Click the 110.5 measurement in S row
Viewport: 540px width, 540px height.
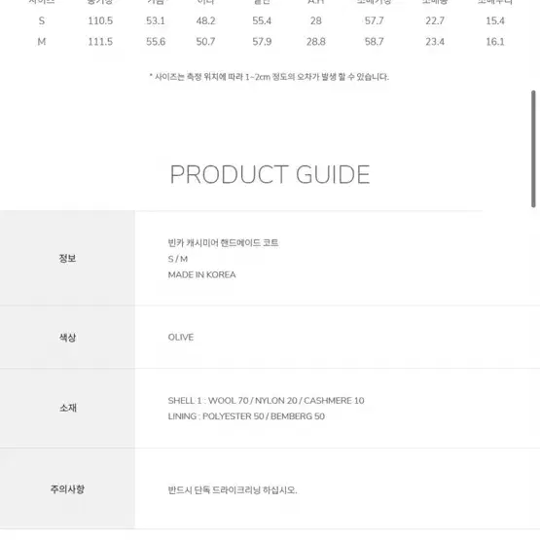100,20
